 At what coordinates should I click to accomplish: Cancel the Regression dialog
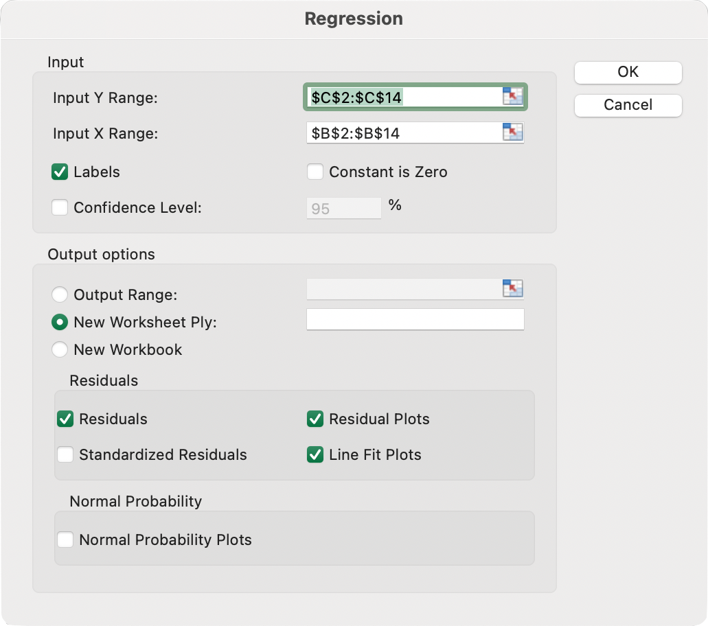click(628, 105)
